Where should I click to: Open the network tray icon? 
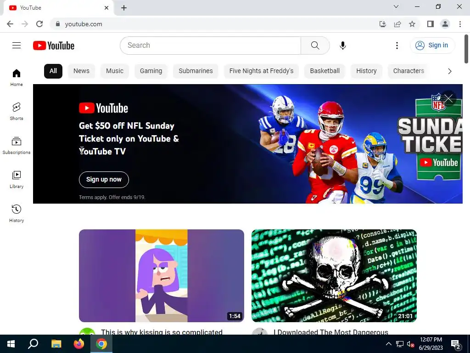(x=400, y=344)
